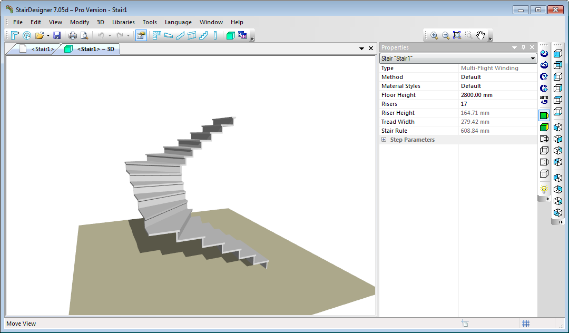Viewport: 569px width, 333px height.
Task: Open the Libraries menu
Action: tap(123, 22)
